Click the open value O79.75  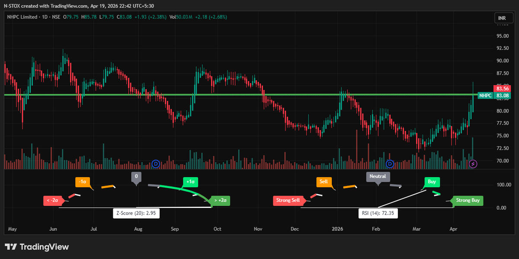71,17
